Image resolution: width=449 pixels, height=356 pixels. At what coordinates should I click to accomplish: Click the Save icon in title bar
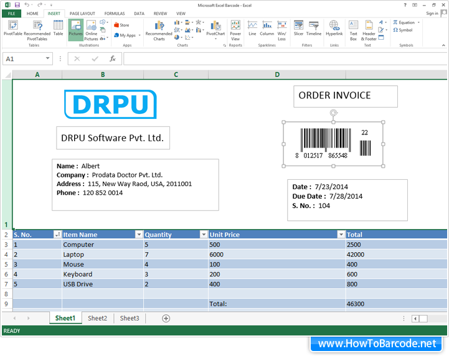[x=17, y=5]
